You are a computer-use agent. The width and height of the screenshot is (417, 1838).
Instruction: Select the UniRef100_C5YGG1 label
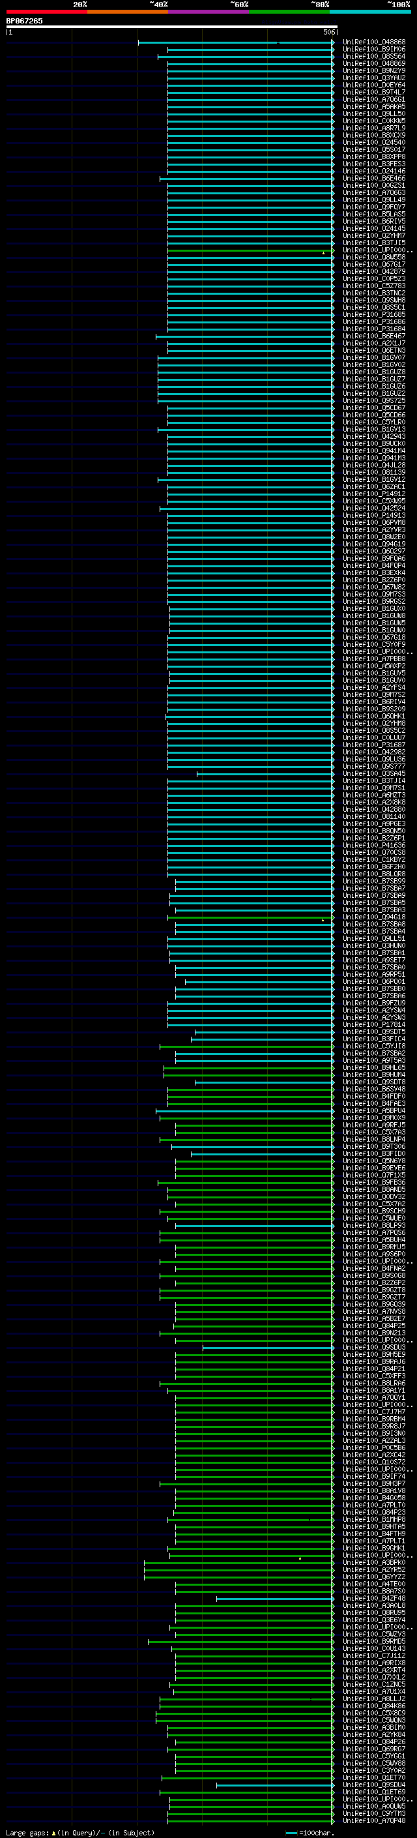tap(374, 1756)
